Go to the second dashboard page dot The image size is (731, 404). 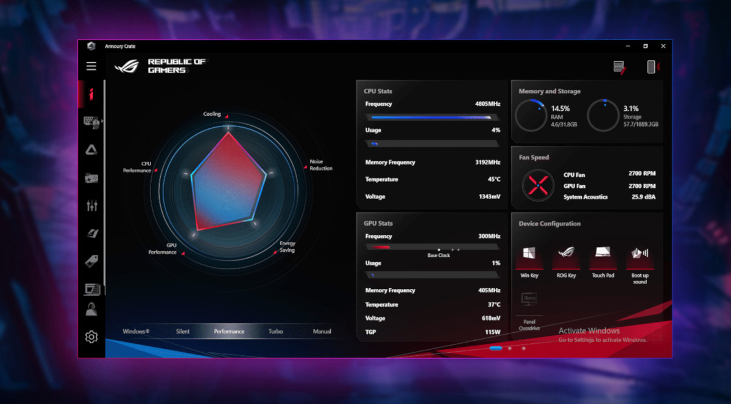click(510, 349)
